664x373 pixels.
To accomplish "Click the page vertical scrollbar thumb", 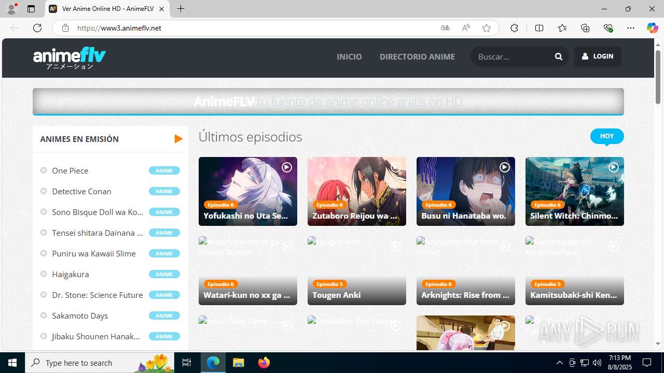I will point(658,77).
